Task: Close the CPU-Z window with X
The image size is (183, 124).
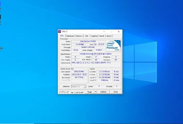Action: [x=119, y=32]
